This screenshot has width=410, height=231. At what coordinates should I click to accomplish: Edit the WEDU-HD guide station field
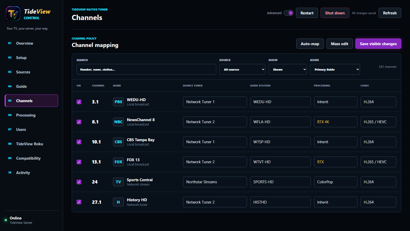point(280,102)
